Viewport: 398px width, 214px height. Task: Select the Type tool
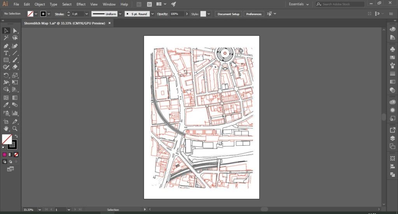(6, 53)
